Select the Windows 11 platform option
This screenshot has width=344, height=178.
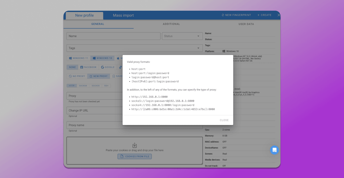[x=78, y=58]
